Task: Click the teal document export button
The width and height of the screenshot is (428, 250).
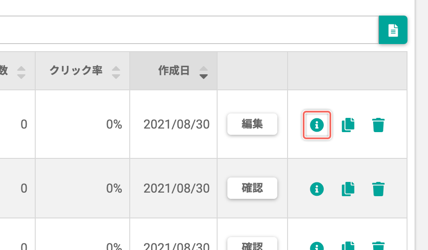Action: (x=393, y=30)
